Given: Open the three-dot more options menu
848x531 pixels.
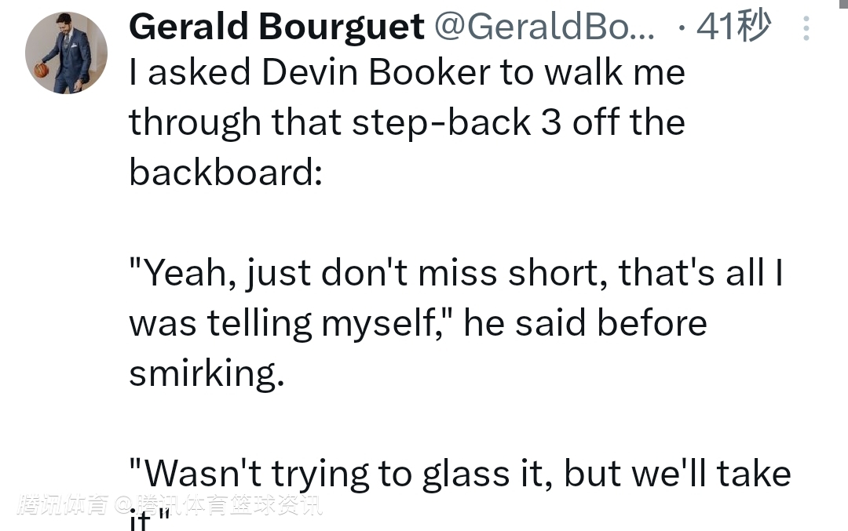Looking at the screenshot, I should click(806, 29).
